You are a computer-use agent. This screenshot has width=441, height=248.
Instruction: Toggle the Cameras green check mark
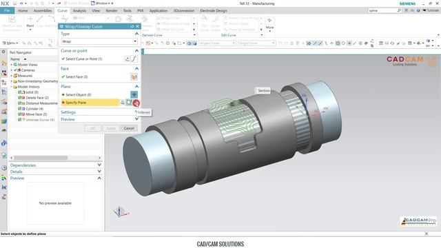tap(15, 70)
